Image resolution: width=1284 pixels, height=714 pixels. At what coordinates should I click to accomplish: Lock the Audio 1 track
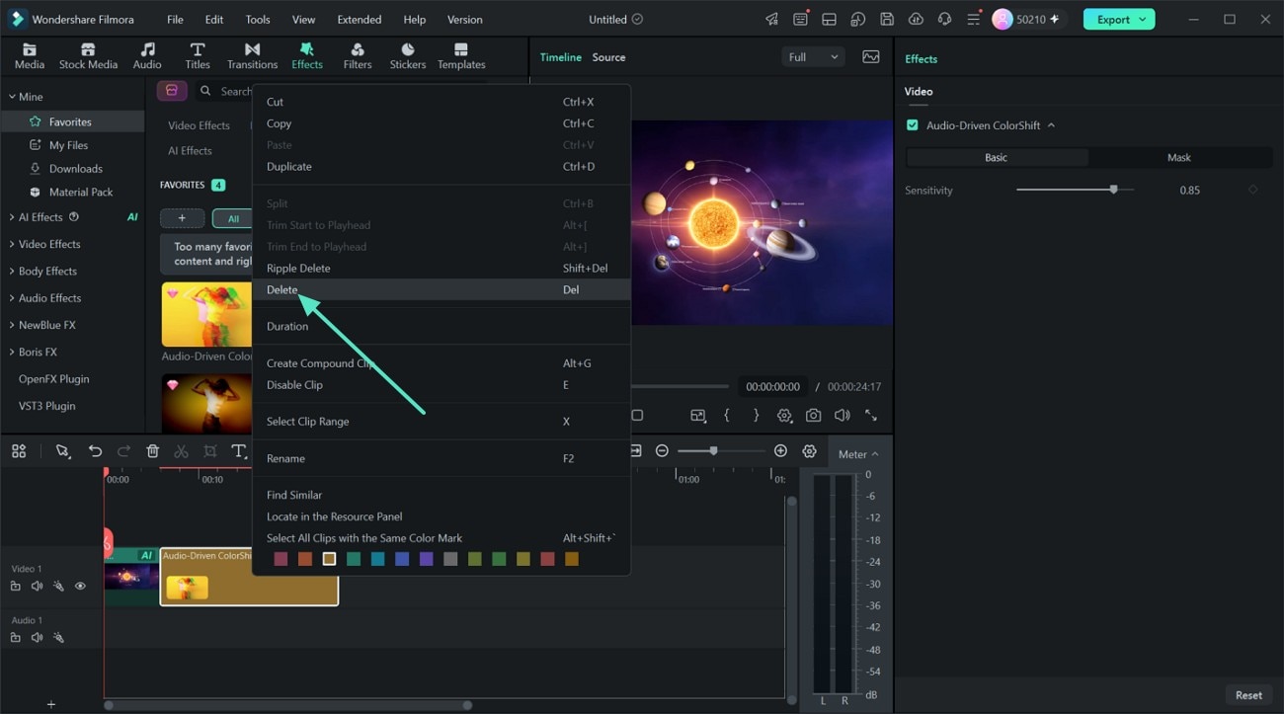click(15, 638)
